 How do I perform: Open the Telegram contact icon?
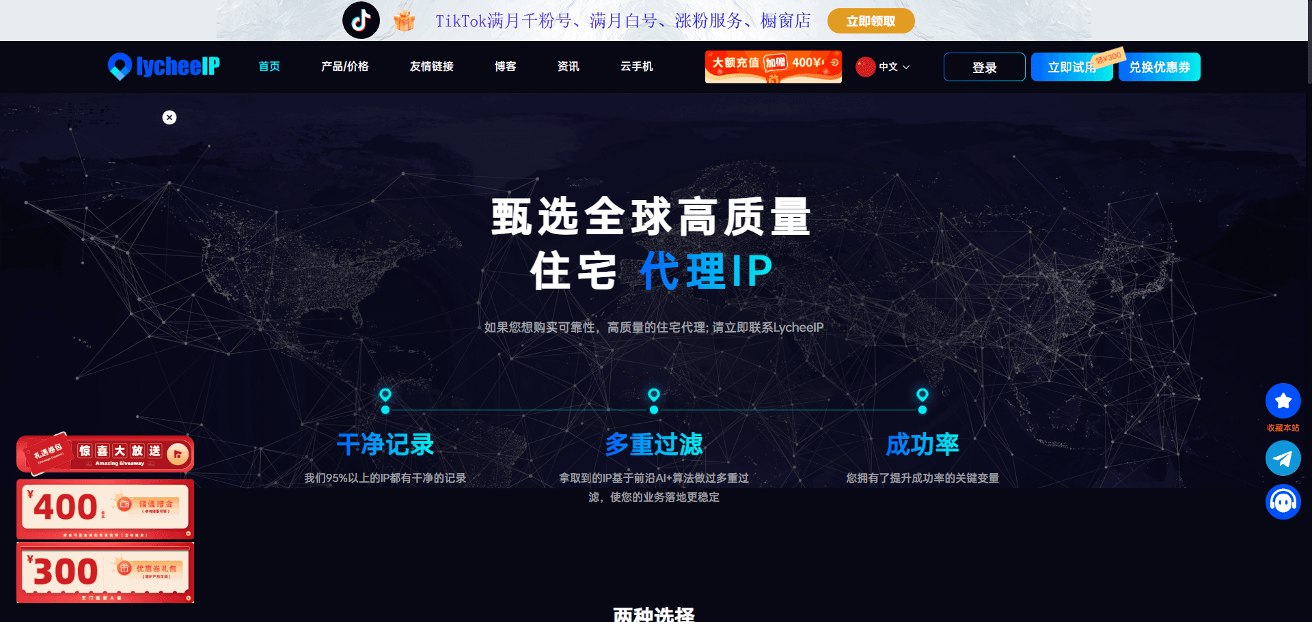tap(1283, 458)
